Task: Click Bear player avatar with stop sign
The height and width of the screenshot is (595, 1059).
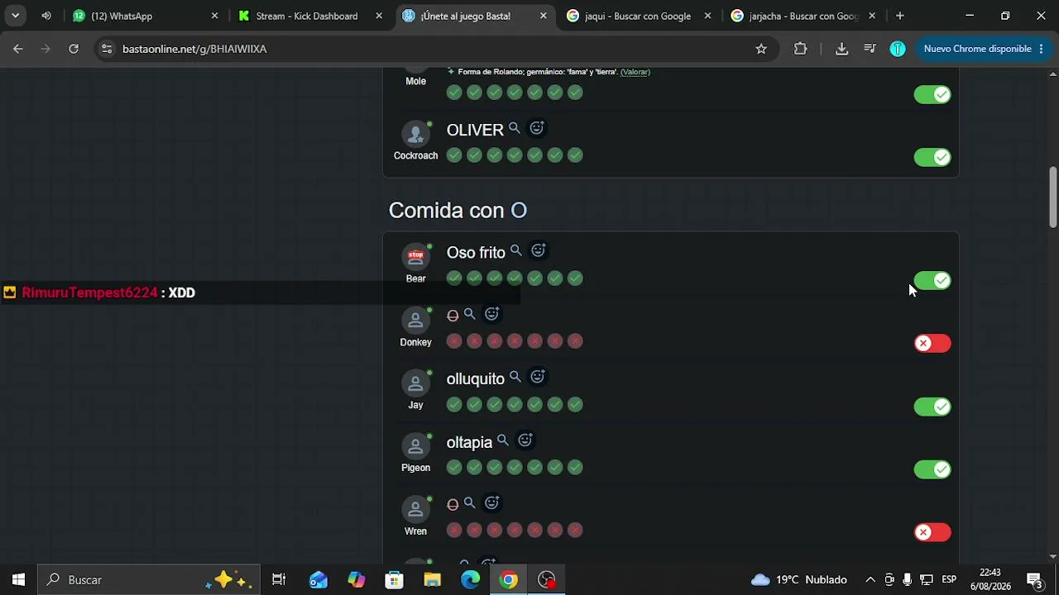Action: 415,256
